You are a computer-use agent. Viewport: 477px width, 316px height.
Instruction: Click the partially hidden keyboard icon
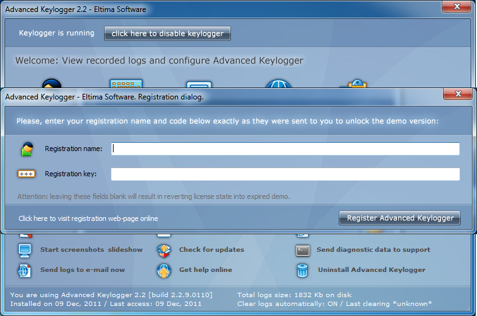click(x=126, y=84)
